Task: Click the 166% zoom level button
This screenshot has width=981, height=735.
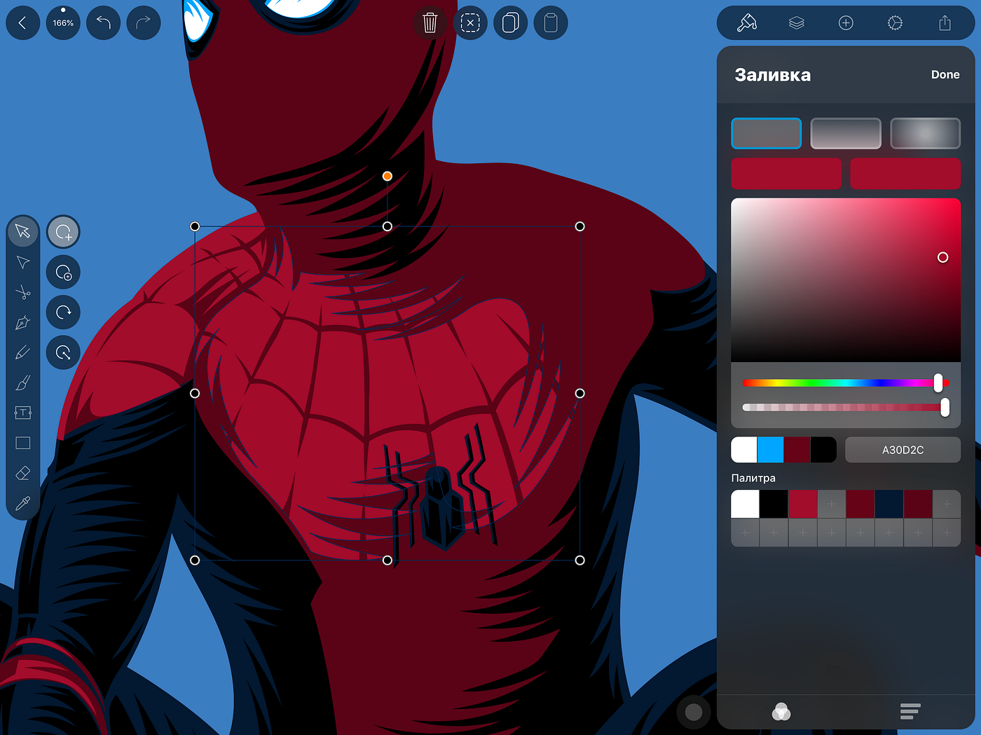Action: point(63,23)
